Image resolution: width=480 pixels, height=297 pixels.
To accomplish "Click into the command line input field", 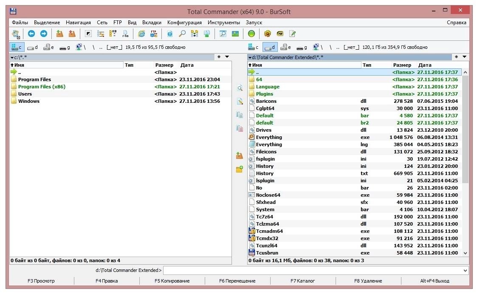I will coord(313,270).
